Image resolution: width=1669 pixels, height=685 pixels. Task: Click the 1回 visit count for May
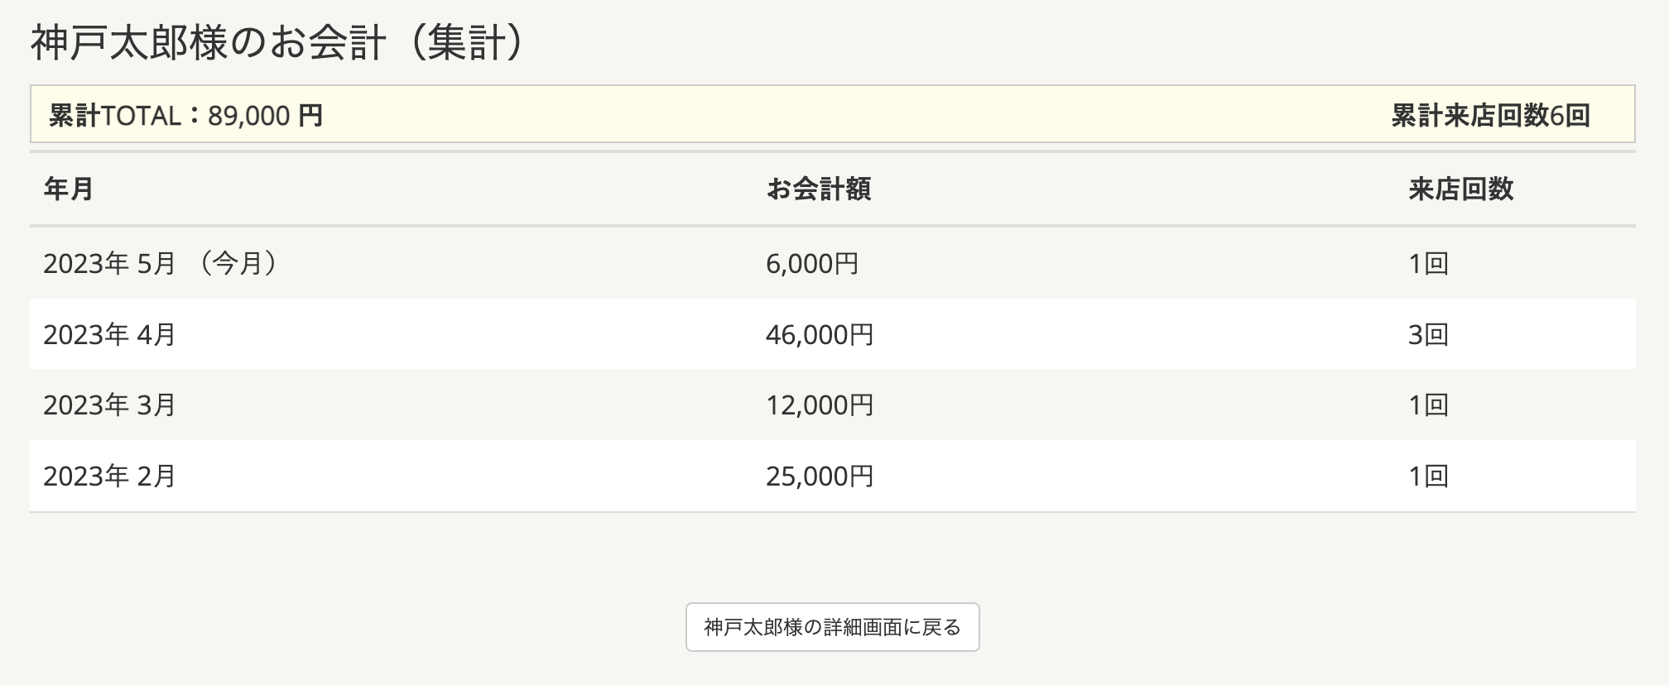[x=1428, y=263]
